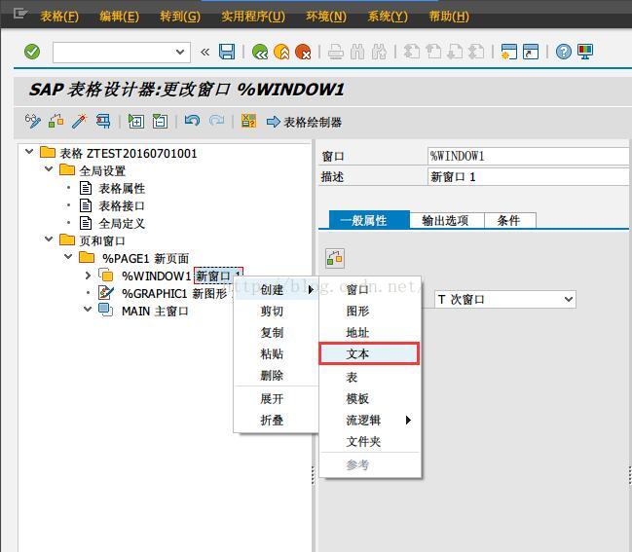The height and width of the screenshot is (552, 632).
Task: Click the Last Page icon
Action: (476, 52)
